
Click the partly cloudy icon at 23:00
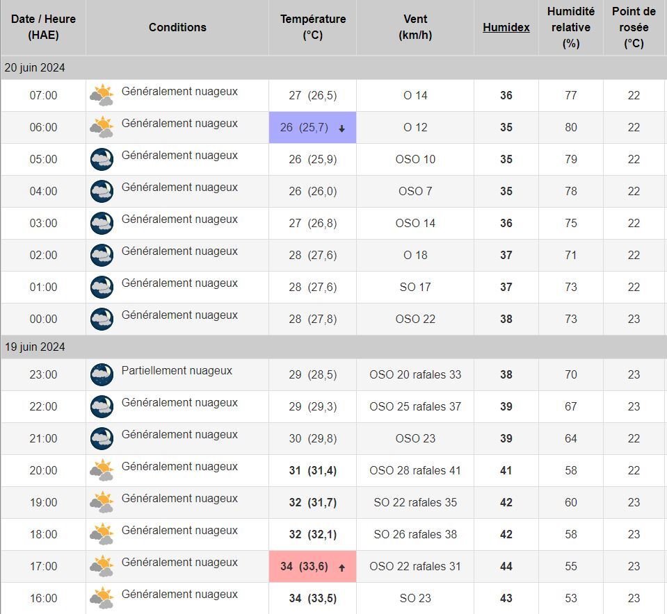click(102, 374)
